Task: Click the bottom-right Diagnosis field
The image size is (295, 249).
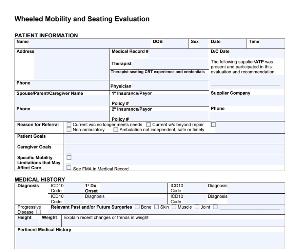Action: 256,199
